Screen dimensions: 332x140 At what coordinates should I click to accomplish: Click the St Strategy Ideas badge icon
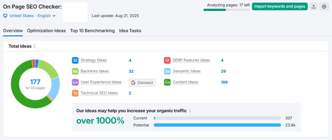pyautogui.click(x=75, y=60)
